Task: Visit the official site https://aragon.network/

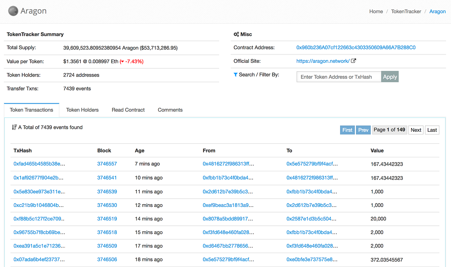Action: tap(323, 61)
